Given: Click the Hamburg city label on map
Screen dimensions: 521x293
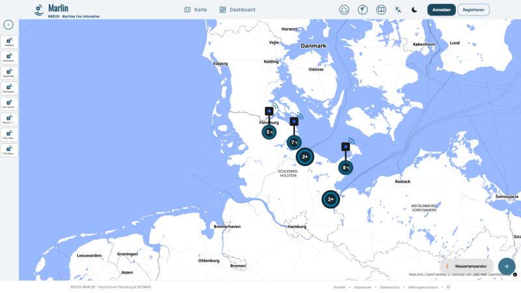Looking at the screenshot, I should tap(297, 227).
